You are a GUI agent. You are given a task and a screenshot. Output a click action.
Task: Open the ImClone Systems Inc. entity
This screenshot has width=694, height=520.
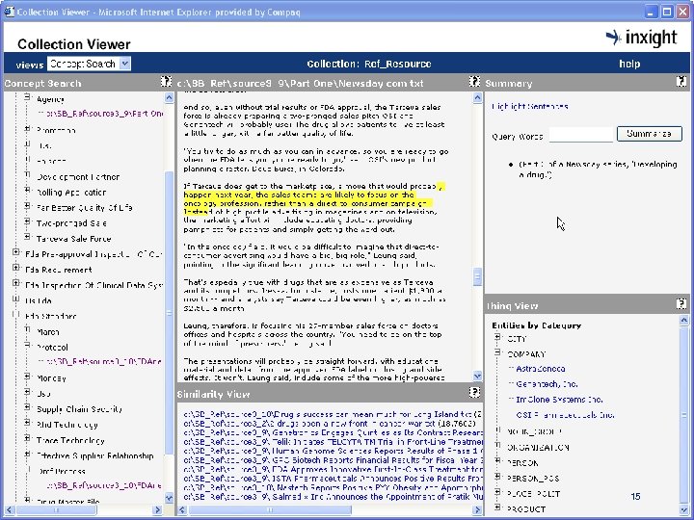559,400
